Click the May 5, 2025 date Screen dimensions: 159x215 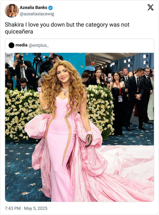36,208
